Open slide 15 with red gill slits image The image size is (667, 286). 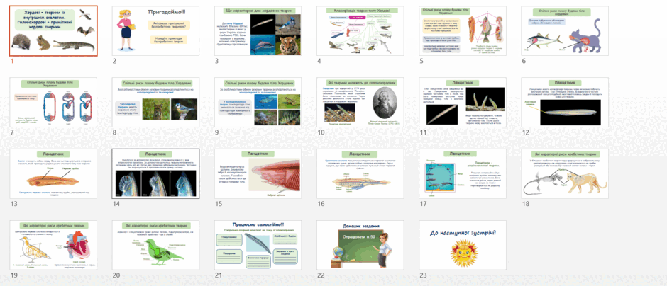point(258,173)
